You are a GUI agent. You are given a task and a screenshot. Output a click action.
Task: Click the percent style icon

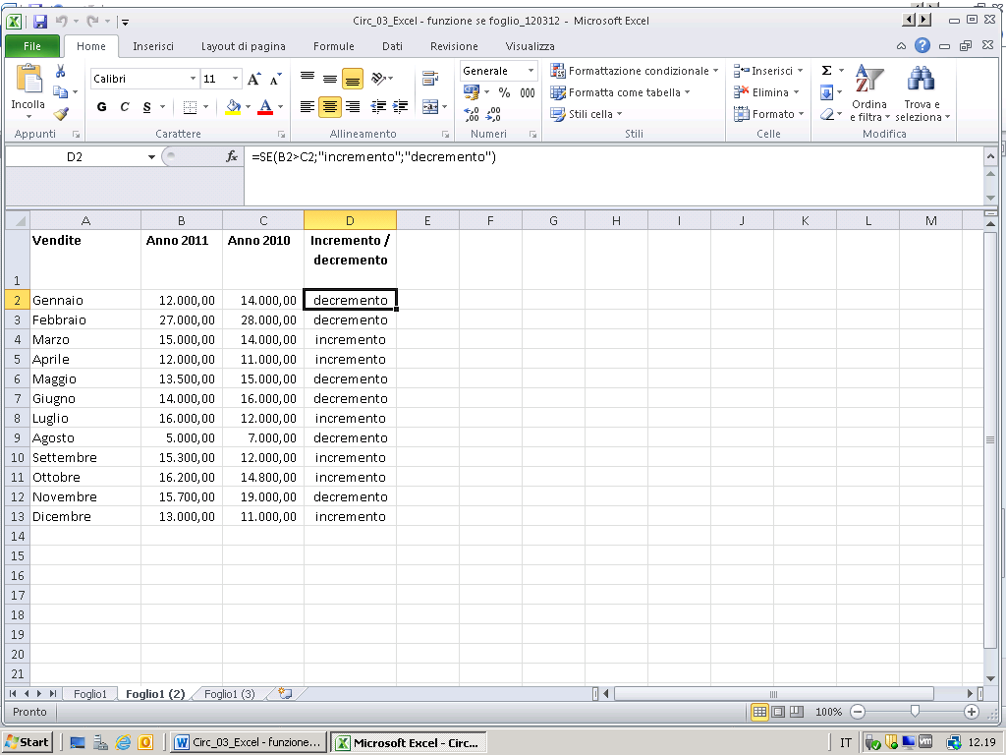504,92
